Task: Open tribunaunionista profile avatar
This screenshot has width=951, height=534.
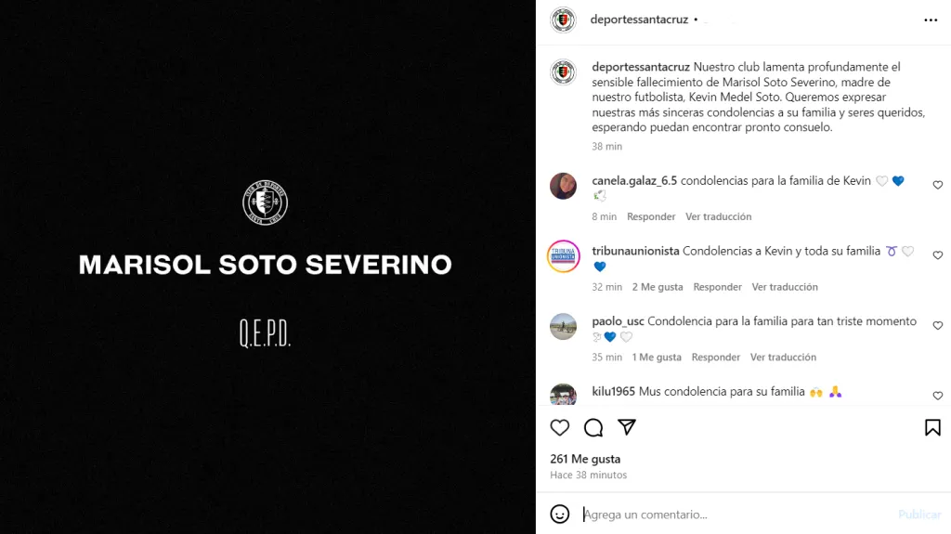Action: tap(563, 256)
